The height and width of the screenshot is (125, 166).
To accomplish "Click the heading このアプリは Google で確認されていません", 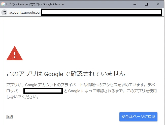I will click(66, 74).
